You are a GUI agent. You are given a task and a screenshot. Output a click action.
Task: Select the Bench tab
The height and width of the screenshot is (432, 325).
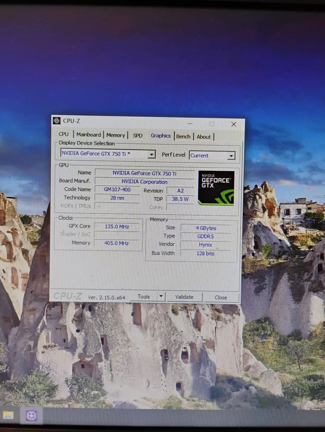pos(183,136)
